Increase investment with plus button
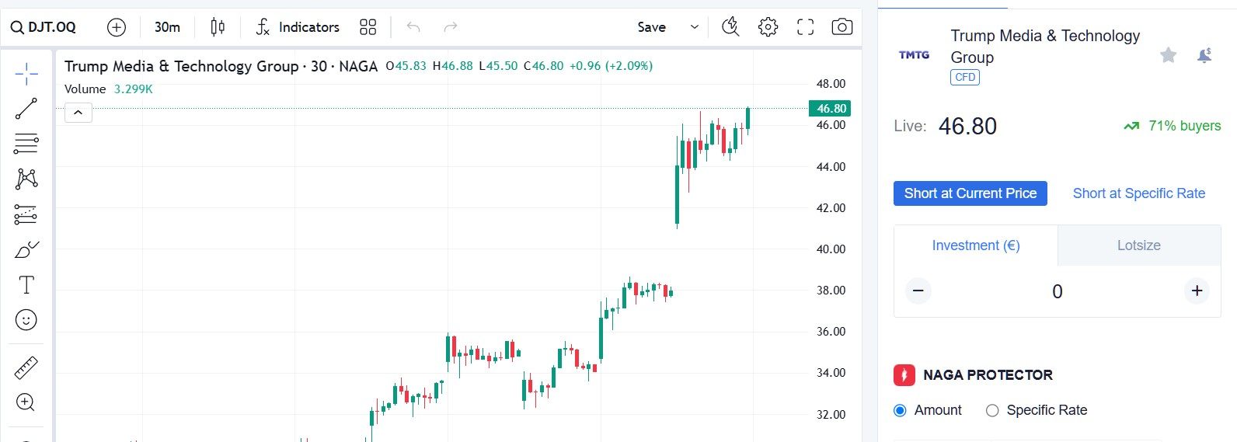The width and height of the screenshot is (1237, 442). (x=1197, y=291)
